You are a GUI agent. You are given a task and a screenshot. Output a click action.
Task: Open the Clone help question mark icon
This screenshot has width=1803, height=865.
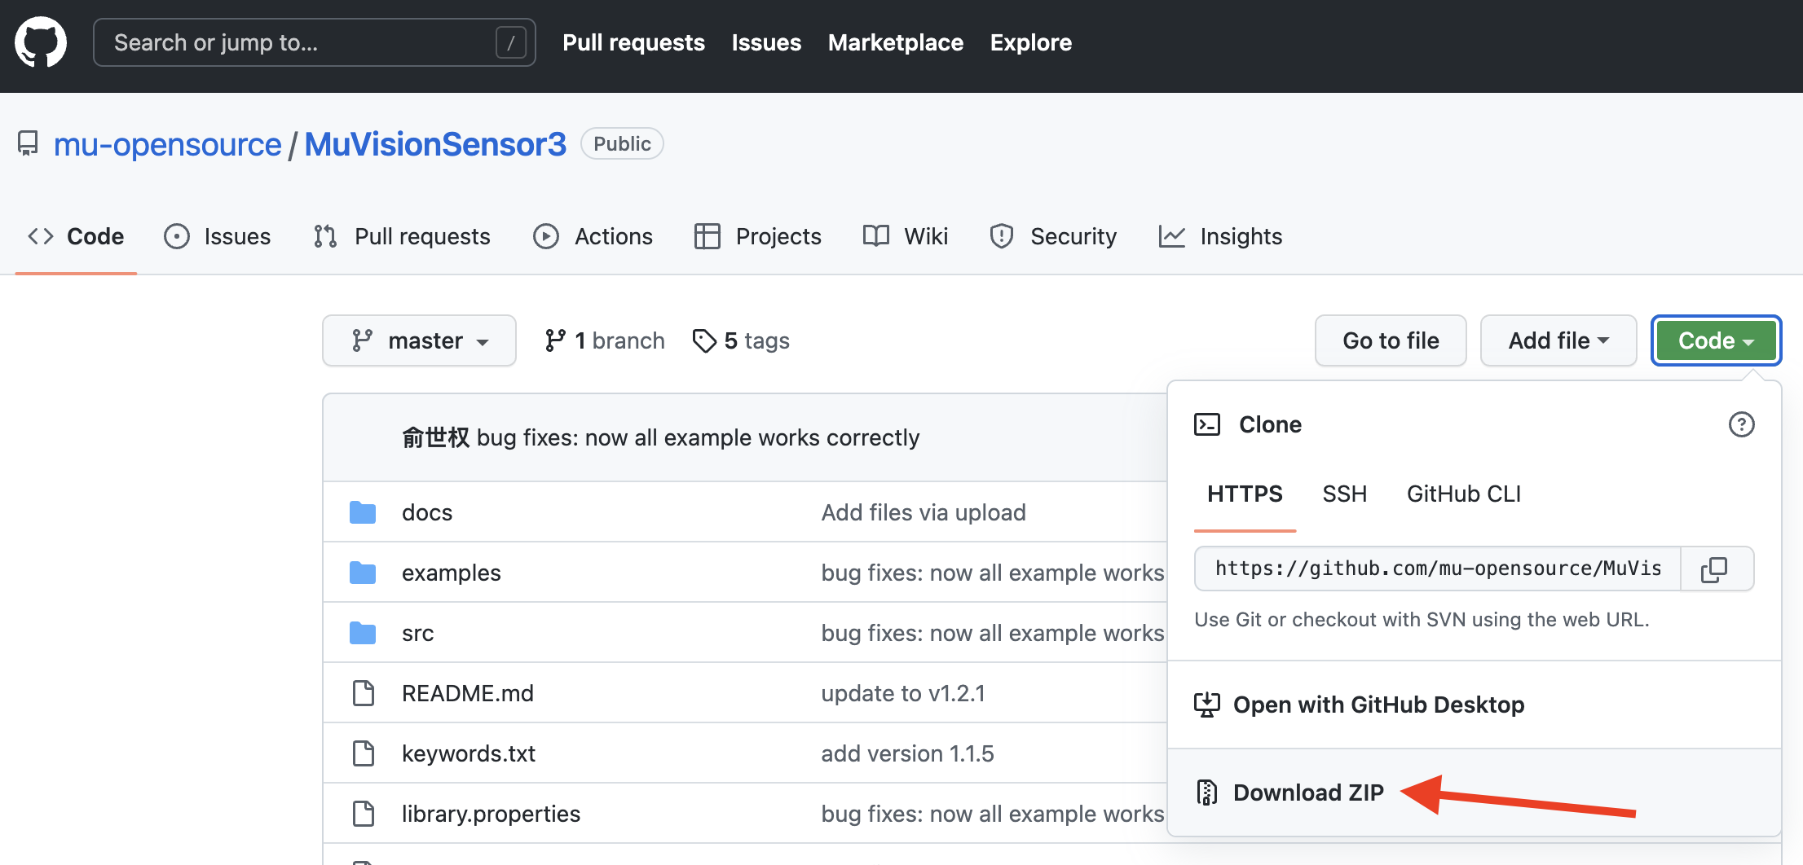1742,424
